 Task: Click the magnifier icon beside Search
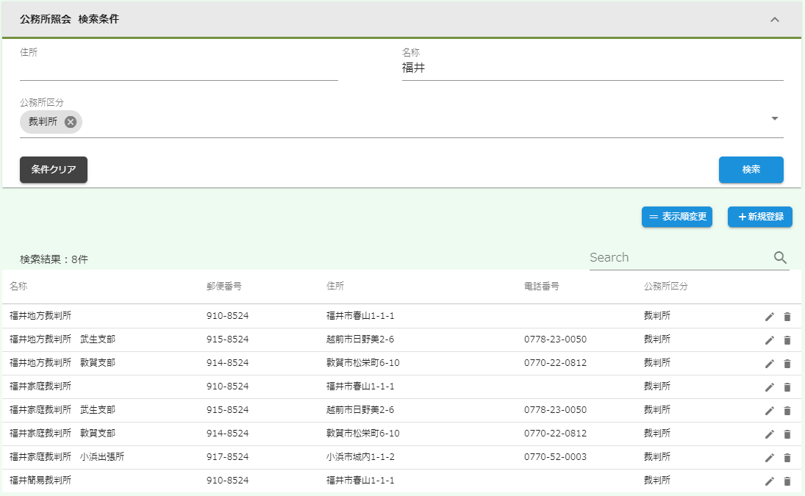(780, 258)
